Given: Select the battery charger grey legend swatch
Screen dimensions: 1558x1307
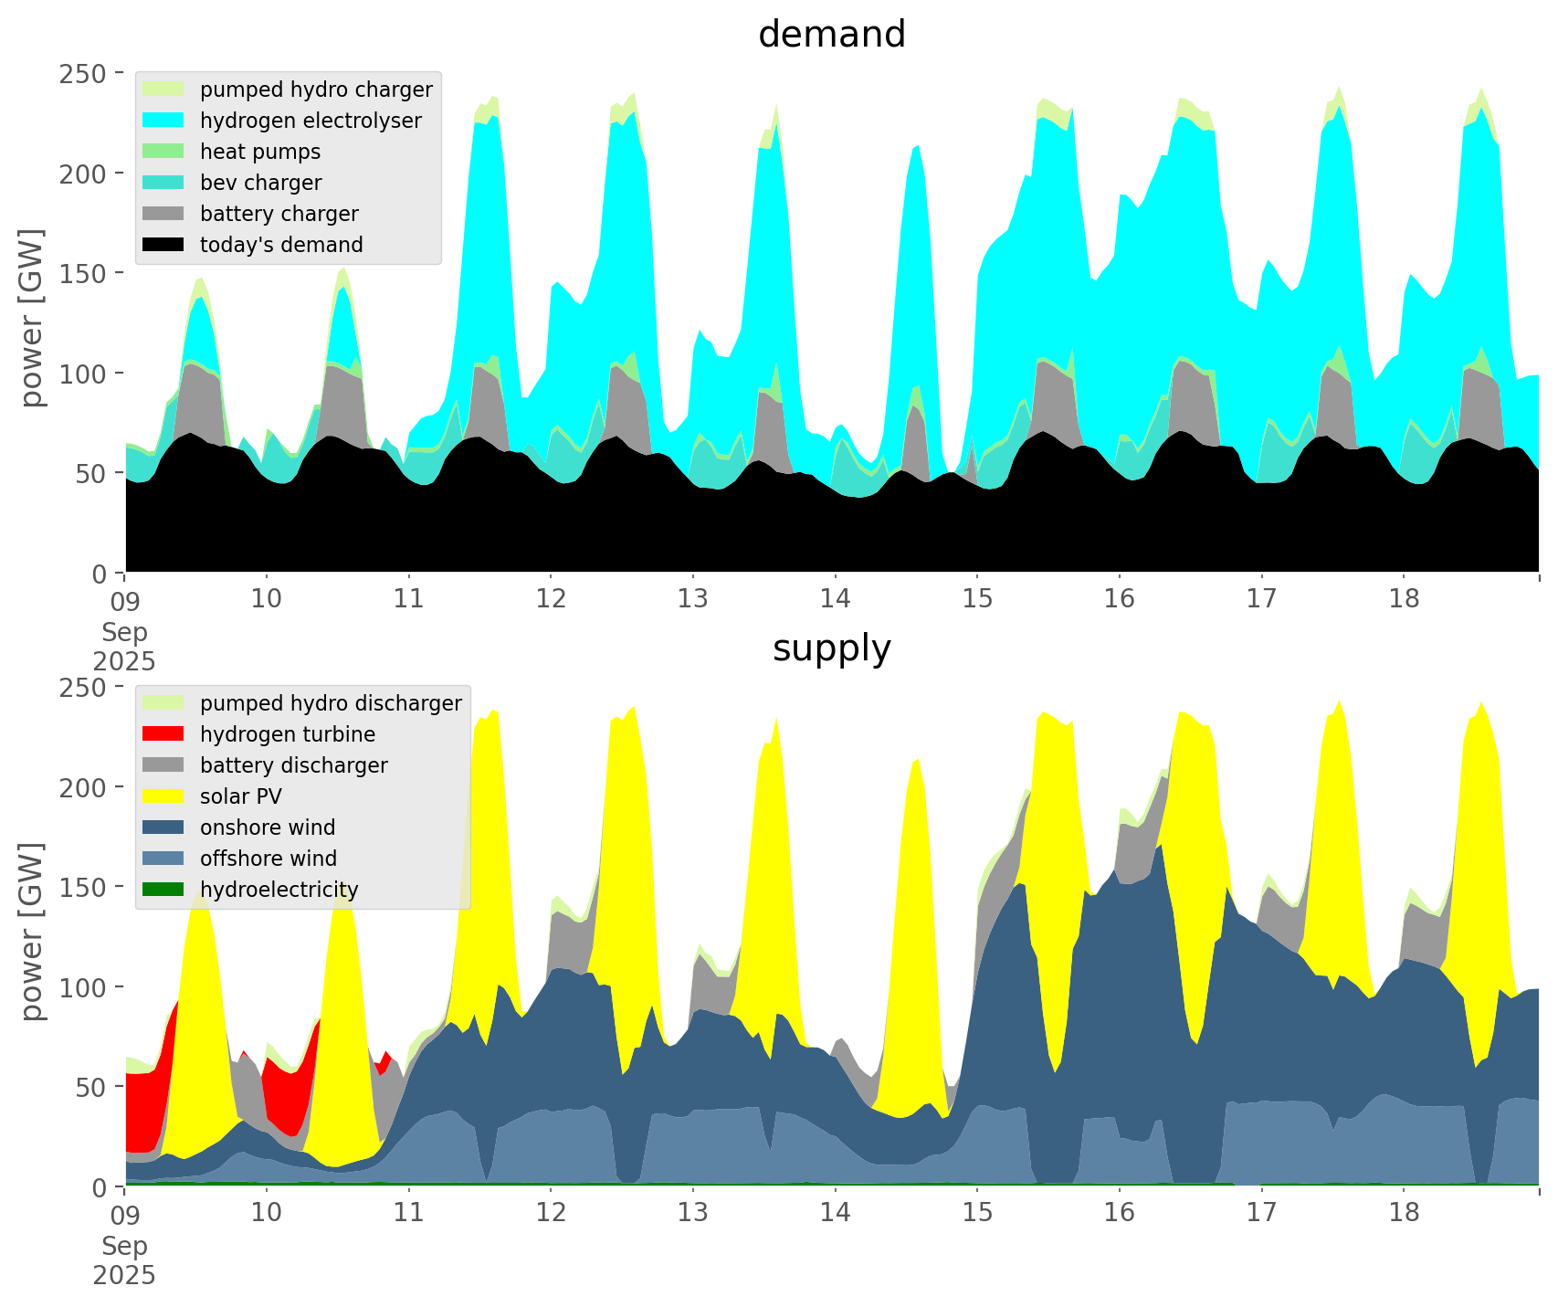Looking at the screenshot, I should coord(163,214).
